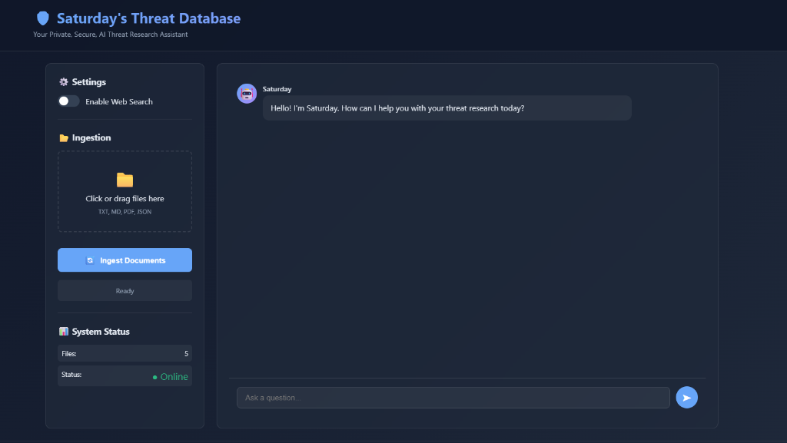Click the Ingestion folder icon heading
Image resolution: width=787 pixels, height=443 pixels.
coord(64,137)
